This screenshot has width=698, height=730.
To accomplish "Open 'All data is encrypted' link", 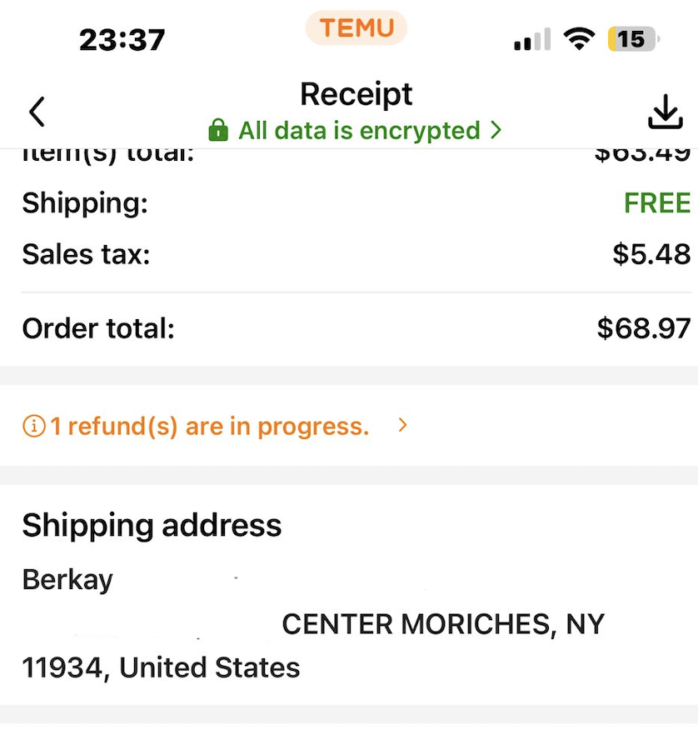I will point(359,130).
